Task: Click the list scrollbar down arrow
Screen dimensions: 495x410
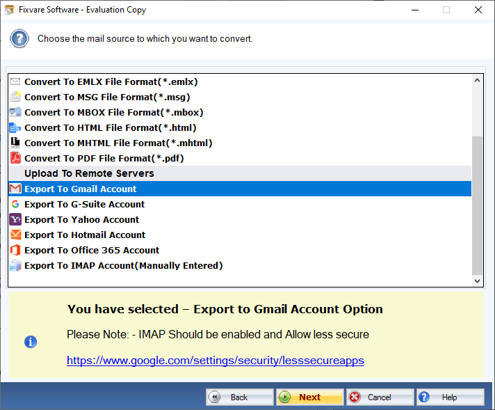Action: click(477, 281)
